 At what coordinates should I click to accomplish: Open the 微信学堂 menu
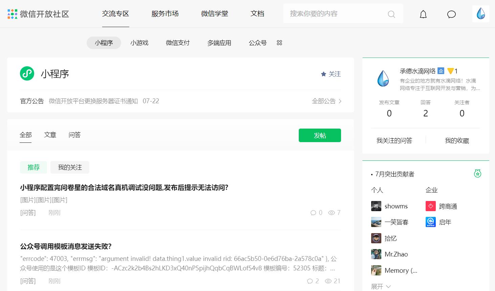pos(215,14)
